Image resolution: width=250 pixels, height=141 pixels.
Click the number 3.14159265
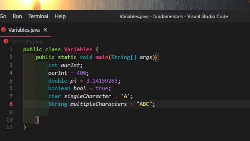point(102,81)
